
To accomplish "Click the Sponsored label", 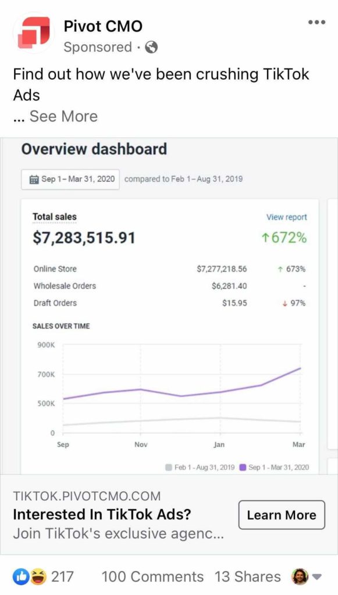I will click(98, 48).
